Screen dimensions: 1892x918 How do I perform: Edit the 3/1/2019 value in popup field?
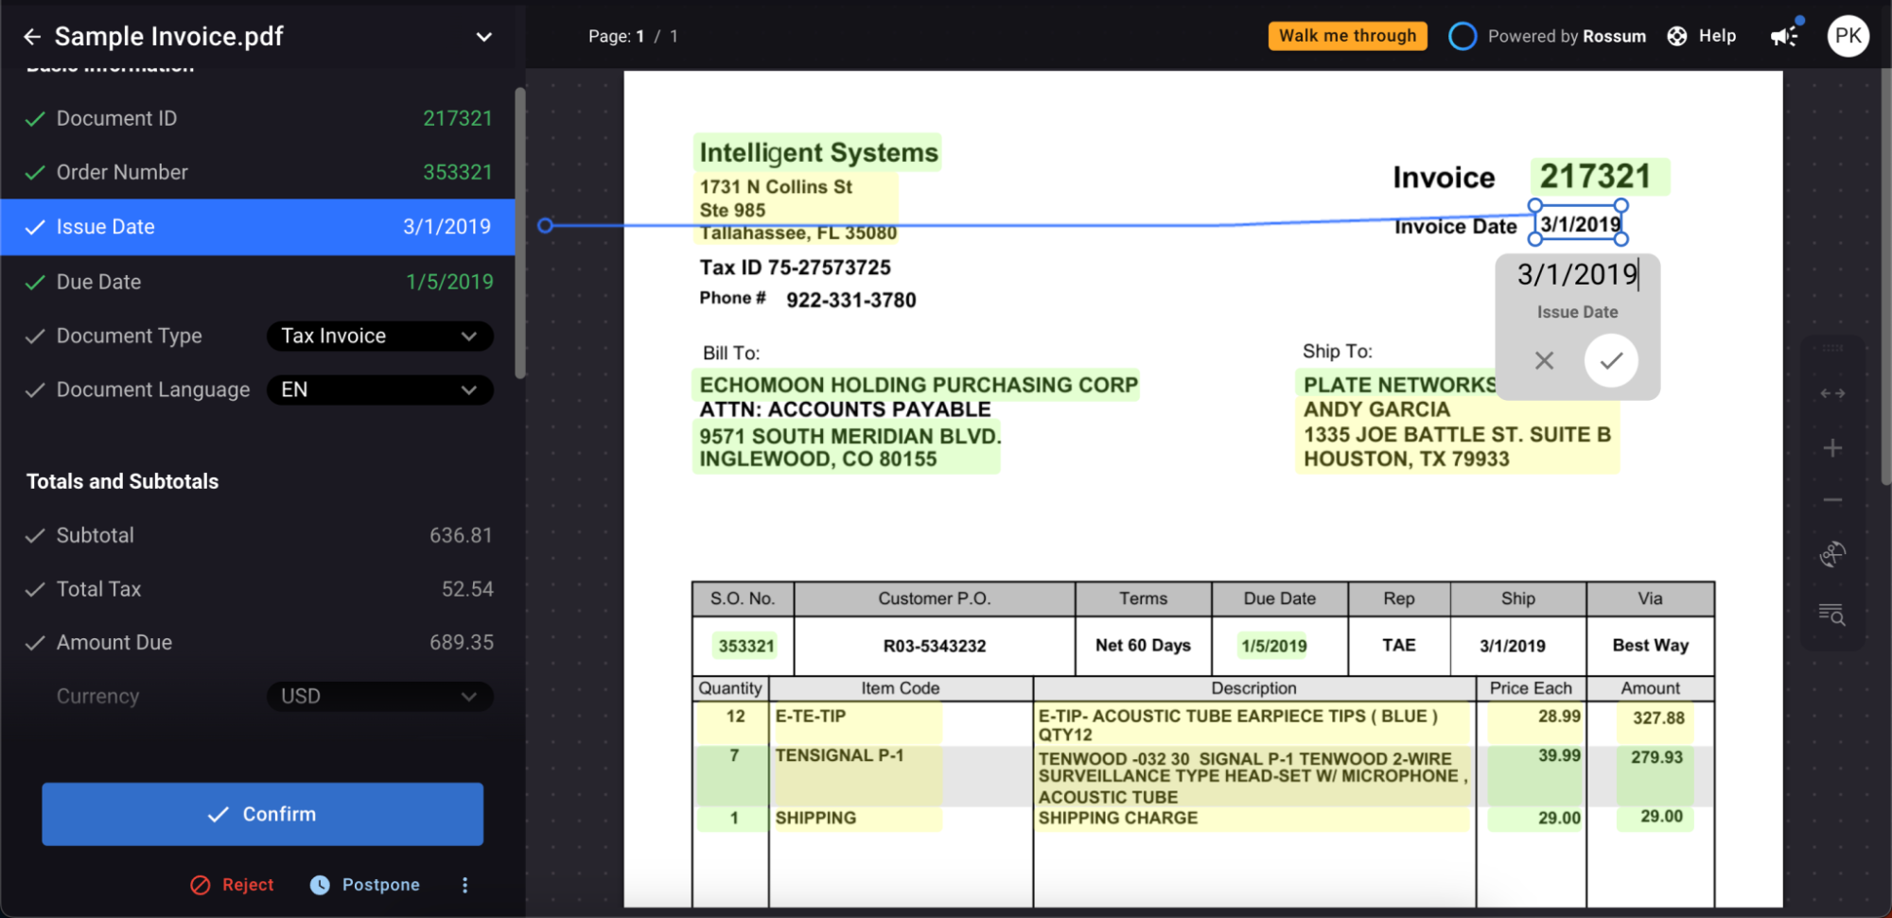(1577, 274)
